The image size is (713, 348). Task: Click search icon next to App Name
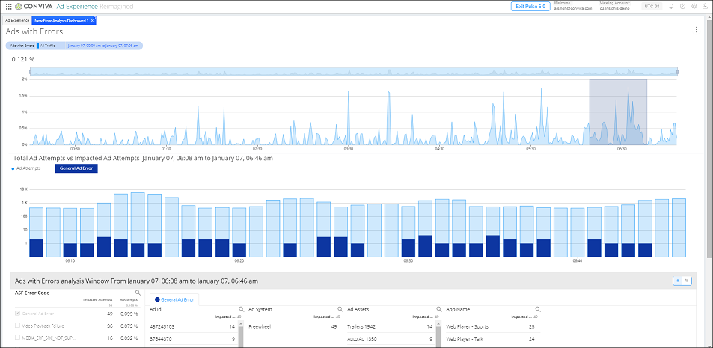click(536, 308)
